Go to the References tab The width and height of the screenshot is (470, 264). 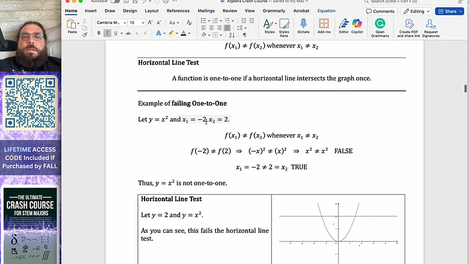pyautogui.click(x=178, y=11)
